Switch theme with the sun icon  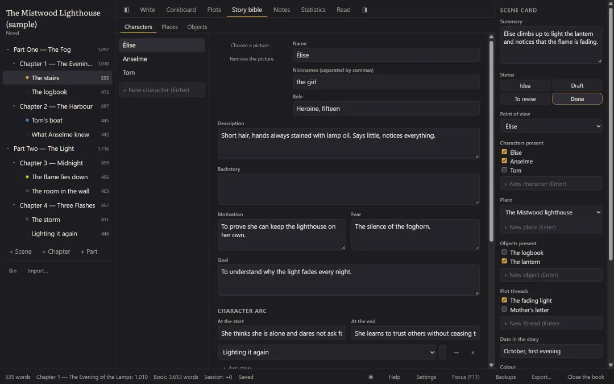pos(371,377)
